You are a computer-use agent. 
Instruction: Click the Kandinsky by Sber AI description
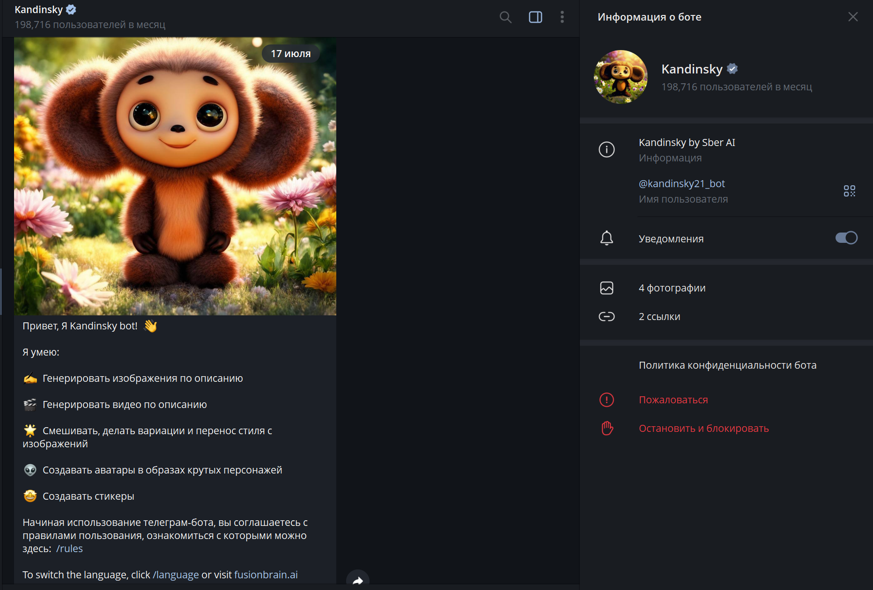687,143
